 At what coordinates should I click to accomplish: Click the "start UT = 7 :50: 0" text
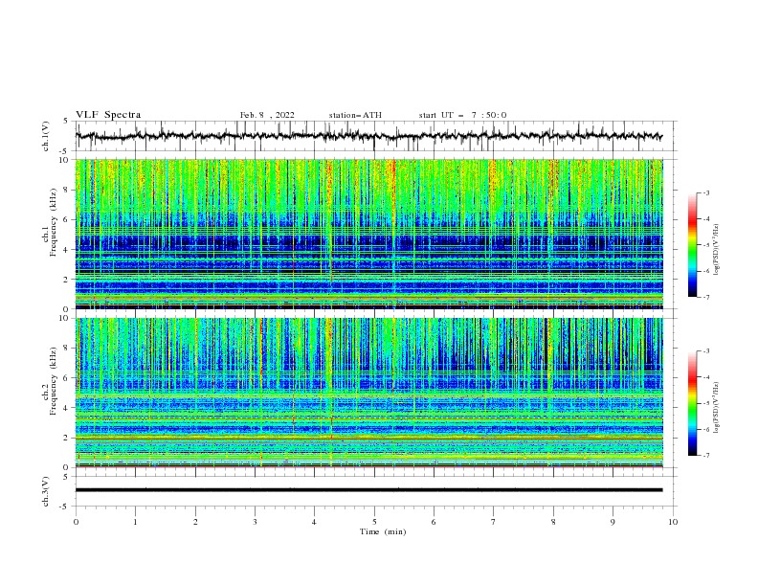462,115
